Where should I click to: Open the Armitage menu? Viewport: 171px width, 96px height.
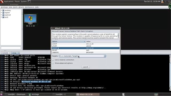coord(4,7)
